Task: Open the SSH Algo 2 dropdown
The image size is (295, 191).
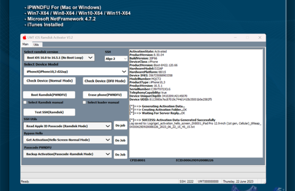Action: click(x=116, y=59)
